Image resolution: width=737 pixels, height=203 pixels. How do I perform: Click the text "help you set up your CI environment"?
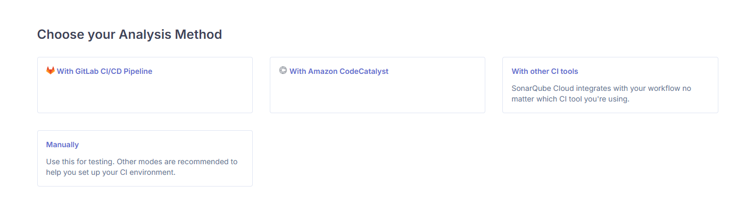(111, 172)
